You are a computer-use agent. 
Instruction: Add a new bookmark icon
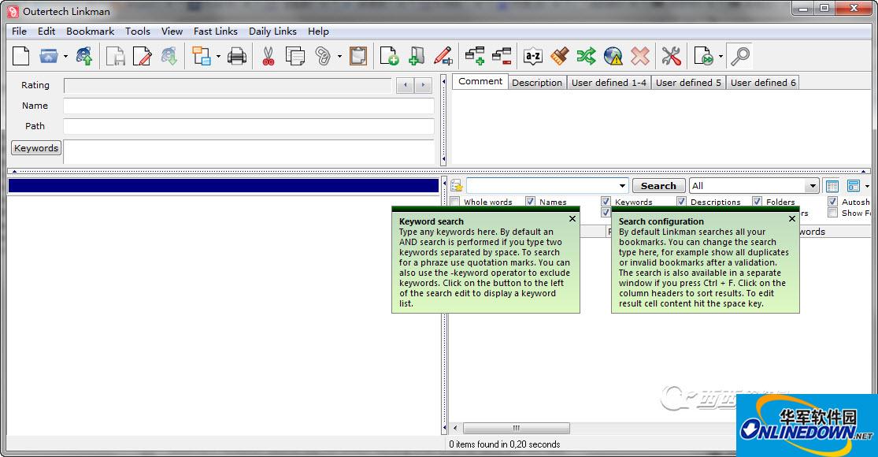[389, 56]
